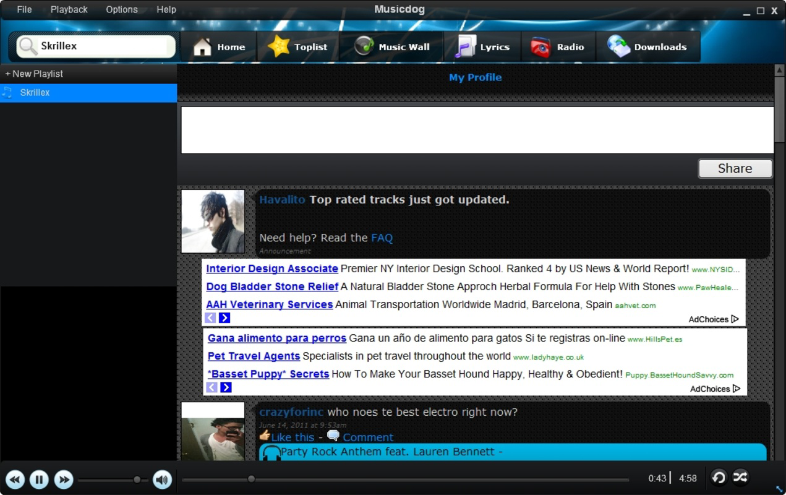Switch to Music Wall tab
The width and height of the screenshot is (786, 495).
click(x=391, y=47)
